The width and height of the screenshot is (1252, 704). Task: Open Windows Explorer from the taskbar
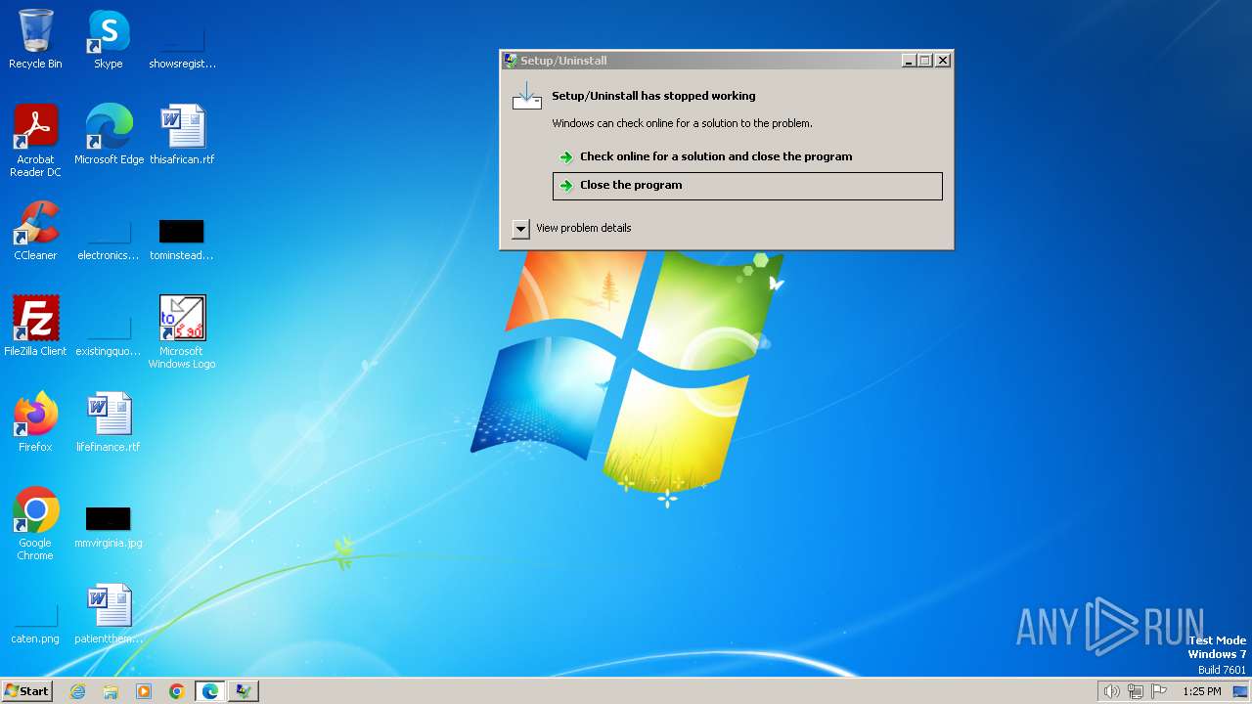pos(111,691)
